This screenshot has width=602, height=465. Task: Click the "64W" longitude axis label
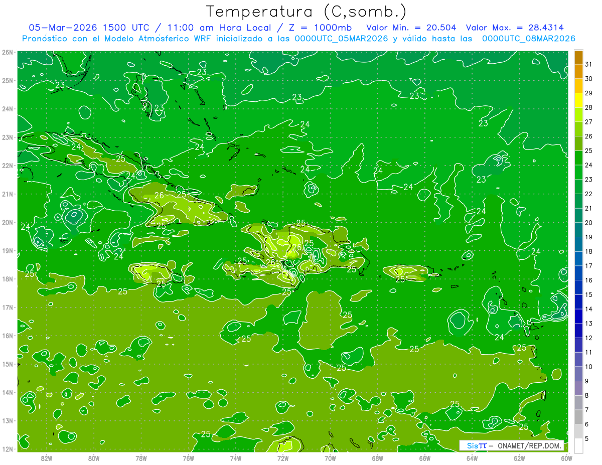(472, 458)
